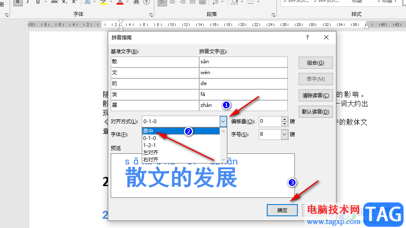The width and height of the screenshot is (406, 228).
Task: Click 清除读音(C) button
Action: coord(316,96)
